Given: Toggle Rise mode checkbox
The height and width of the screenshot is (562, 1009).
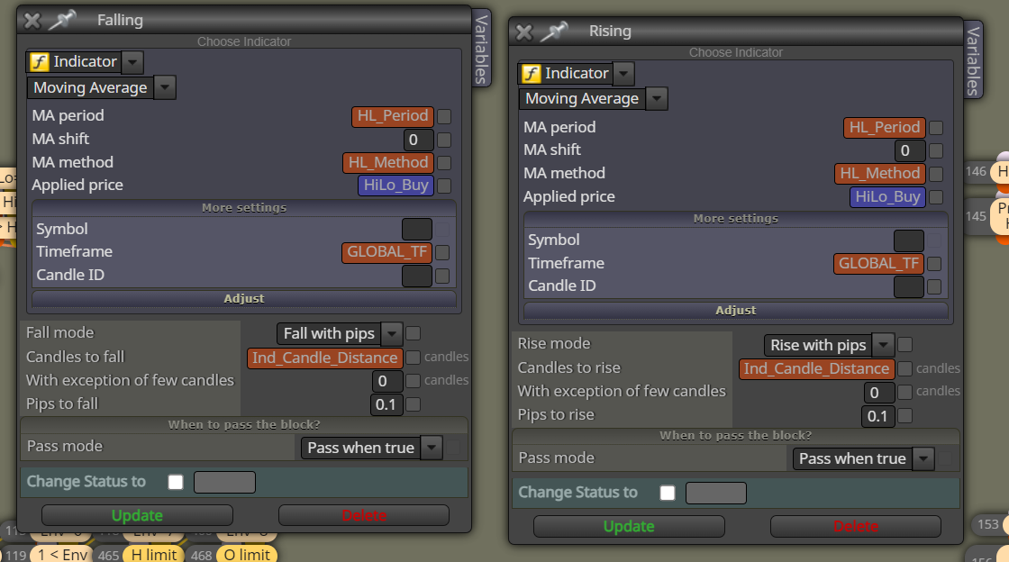Looking at the screenshot, I should 904,345.
